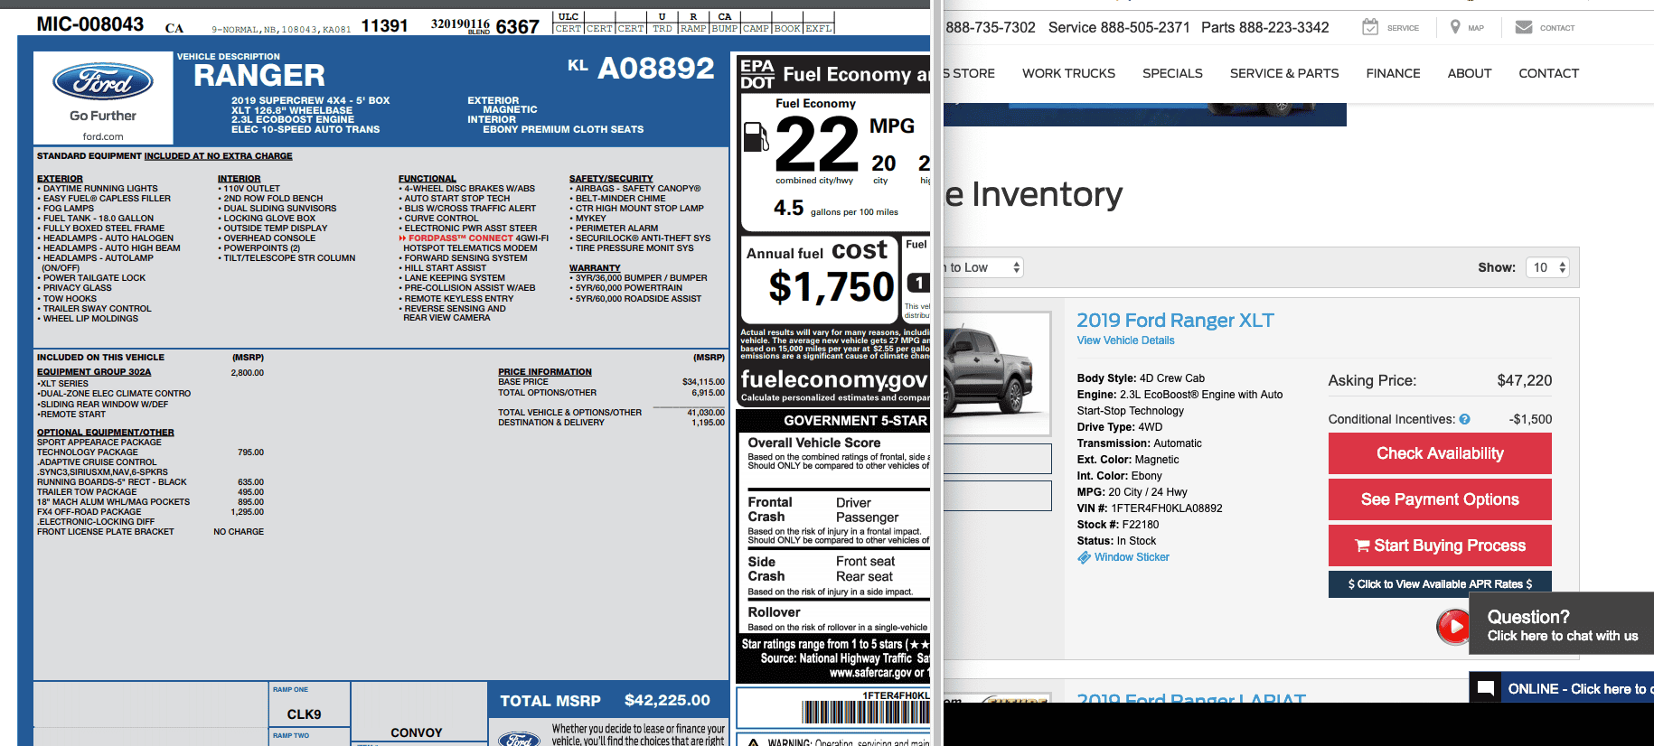Click the FX4 OFF-ROAD PACKAGE line

pyautogui.click(x=150, y=512)
